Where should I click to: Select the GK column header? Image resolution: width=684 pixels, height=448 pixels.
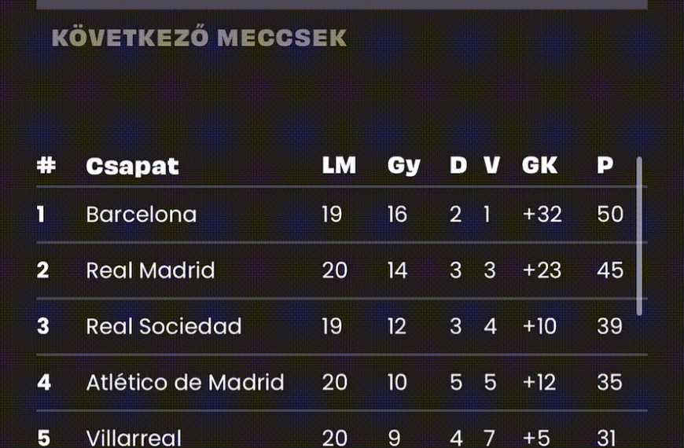click(x=539, y=165)
